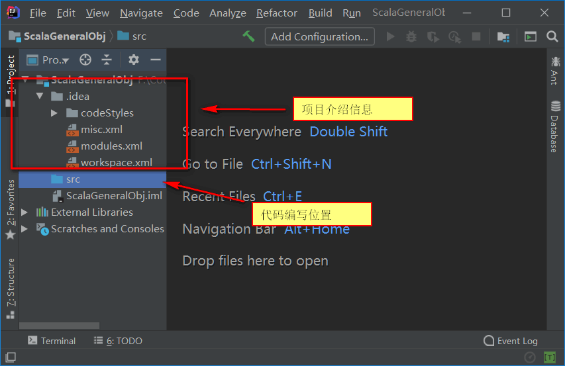
Task: Open Project panel settings gear
Action: (x=134, y=60)
